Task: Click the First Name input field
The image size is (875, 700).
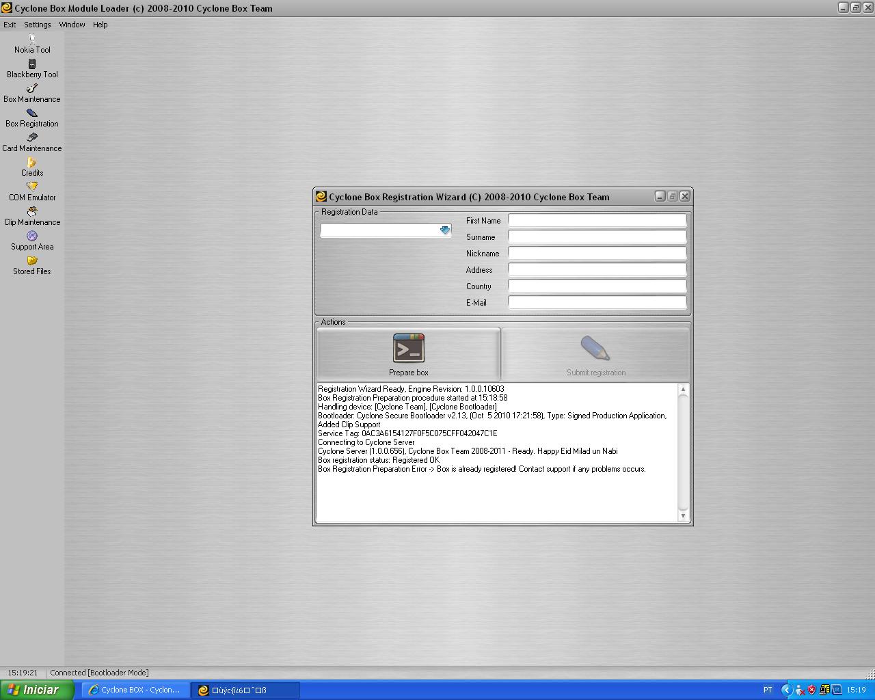Action: pyautogui.click(x=597, y=220)
